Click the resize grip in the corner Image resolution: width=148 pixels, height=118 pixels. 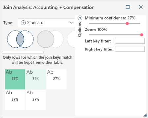[x=145, y=115]
